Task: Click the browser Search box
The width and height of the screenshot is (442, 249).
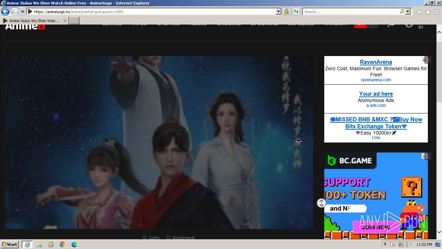Action: pos(351,11)
